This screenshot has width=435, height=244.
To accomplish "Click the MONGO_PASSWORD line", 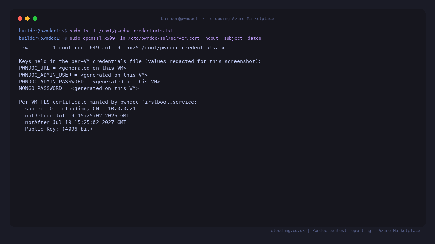I will [x=79, y=88].
